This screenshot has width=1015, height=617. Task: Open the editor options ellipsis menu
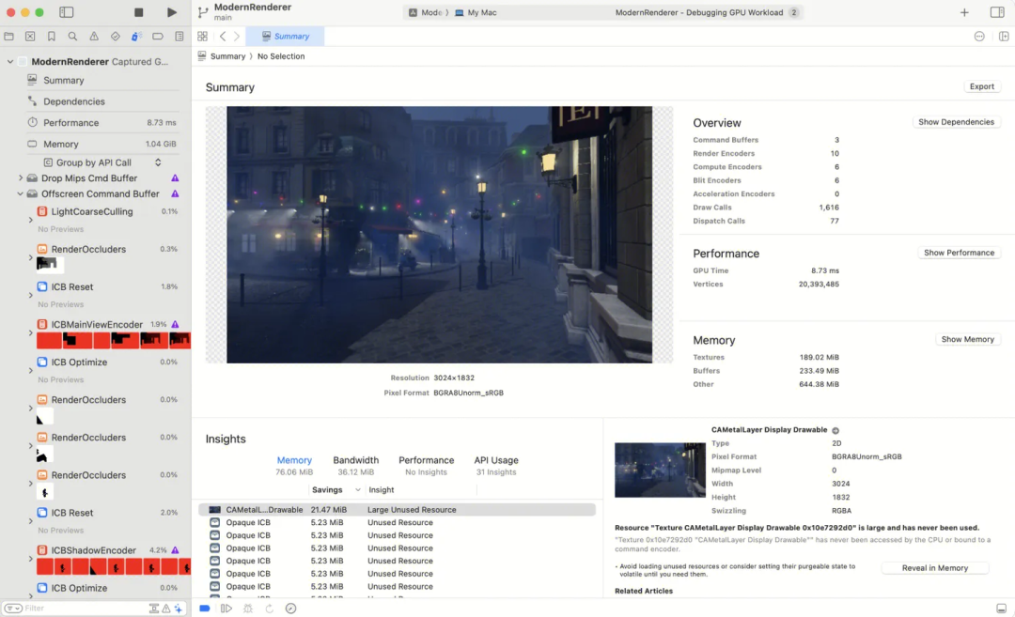[979, 37]
